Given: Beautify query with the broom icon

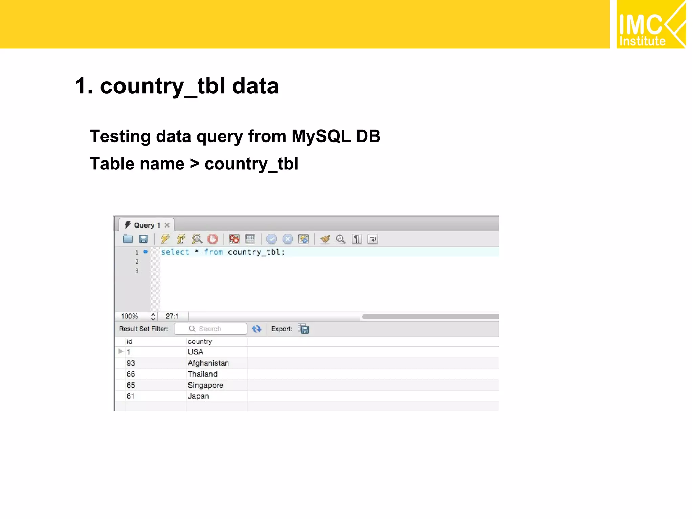Looking at the screenshot, I should pyautogui.click(x=325, y=239).
